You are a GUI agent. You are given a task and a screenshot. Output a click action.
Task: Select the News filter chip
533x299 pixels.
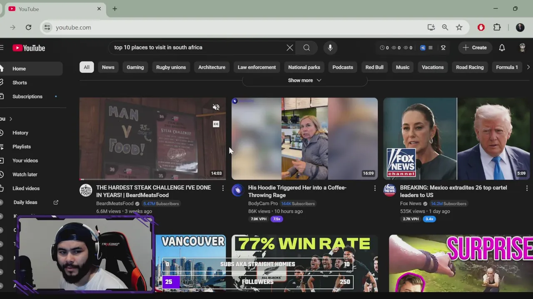pyautogui.click(x=108, y=67)
